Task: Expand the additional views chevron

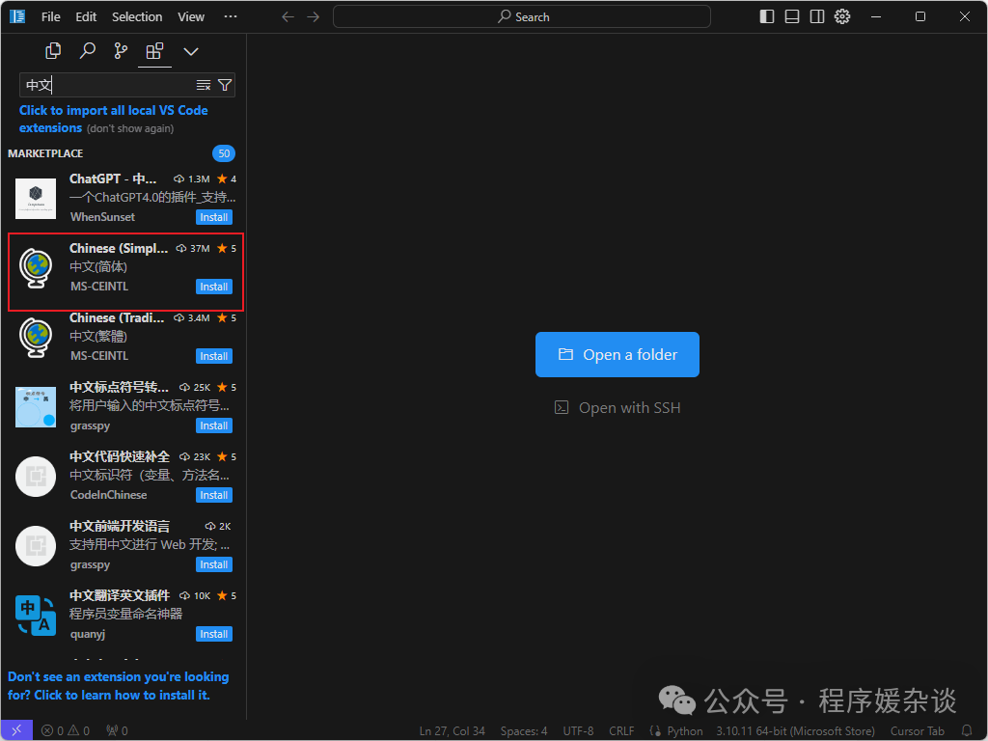Action: point(191,51)
